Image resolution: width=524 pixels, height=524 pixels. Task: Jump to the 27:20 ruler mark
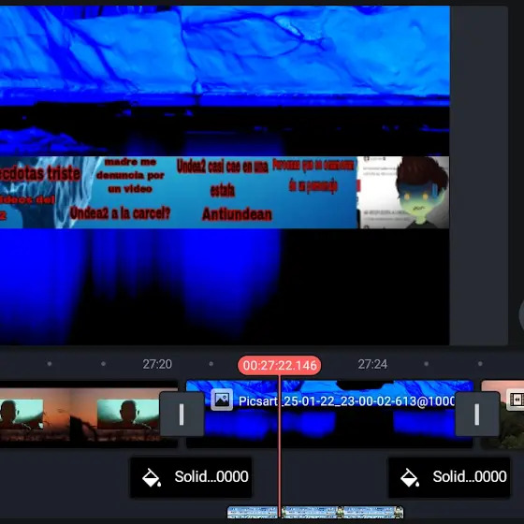[x=157, y=364]
